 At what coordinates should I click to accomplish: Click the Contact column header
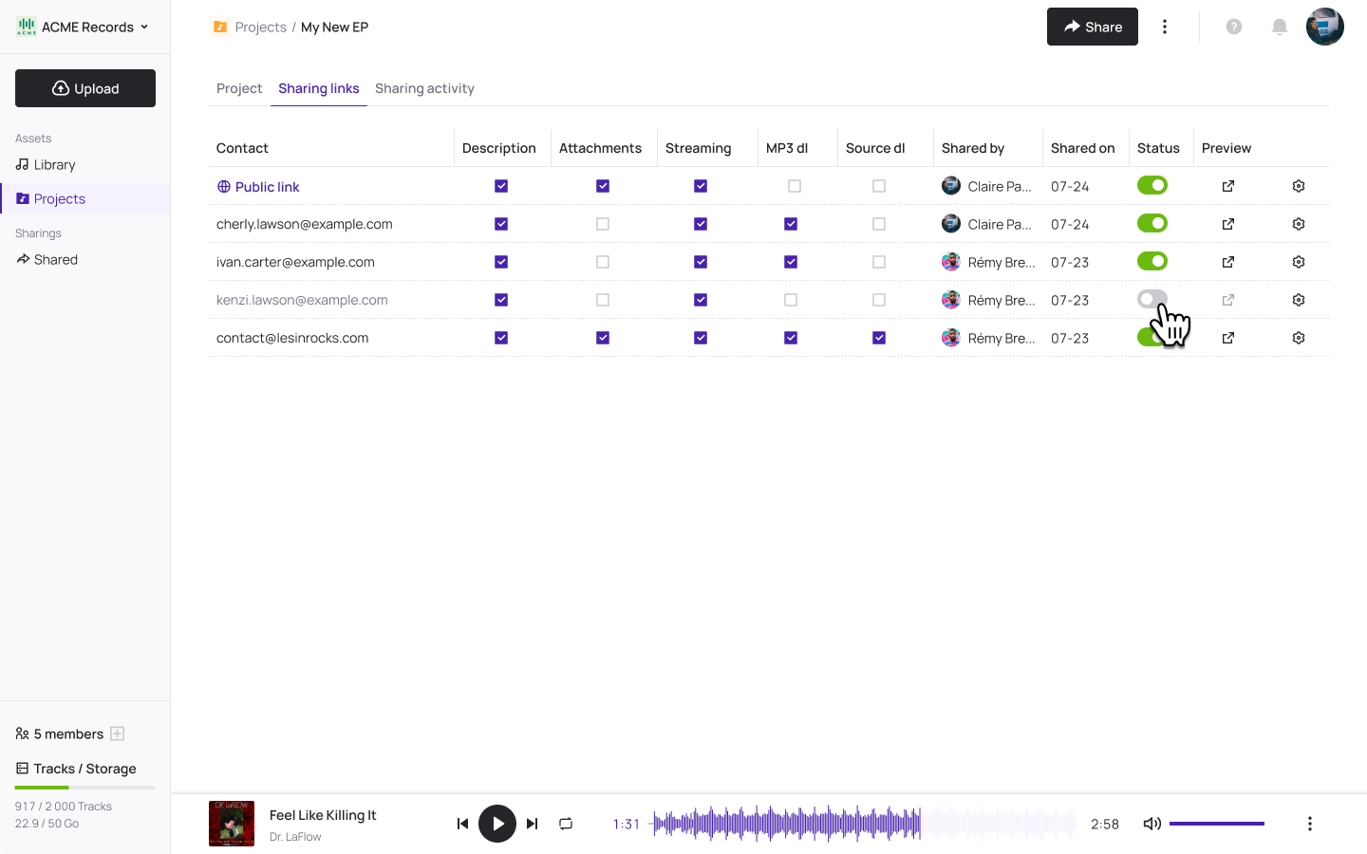(242, 148)
